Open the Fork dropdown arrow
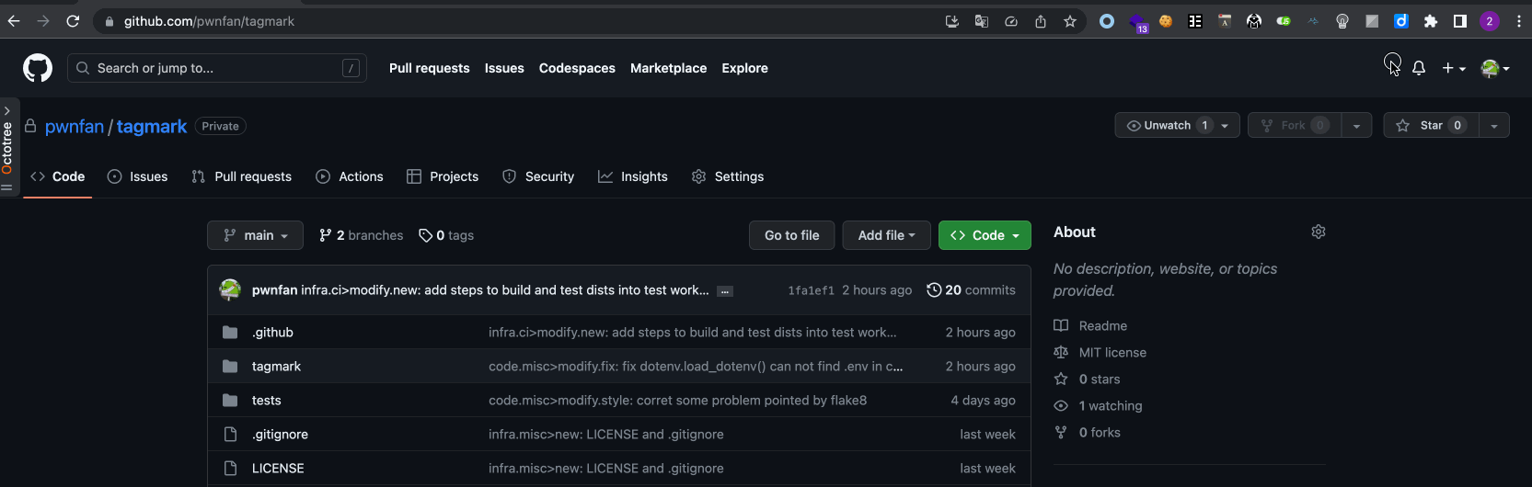 click(x=1356, y=125)
